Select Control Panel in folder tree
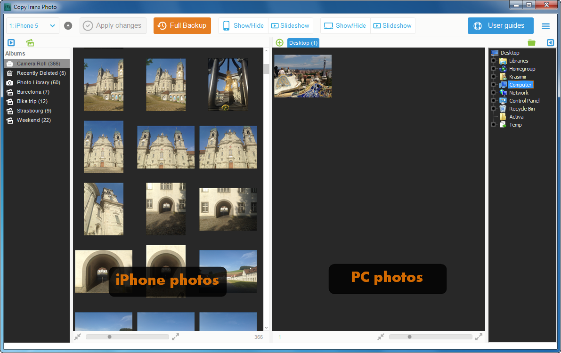This screenshot has width=561, height=353. [x=524, y=101]
